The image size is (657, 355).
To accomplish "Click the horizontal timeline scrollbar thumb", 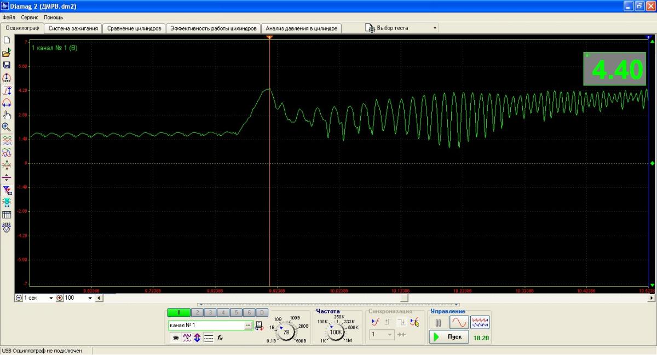I will (404, 298).
